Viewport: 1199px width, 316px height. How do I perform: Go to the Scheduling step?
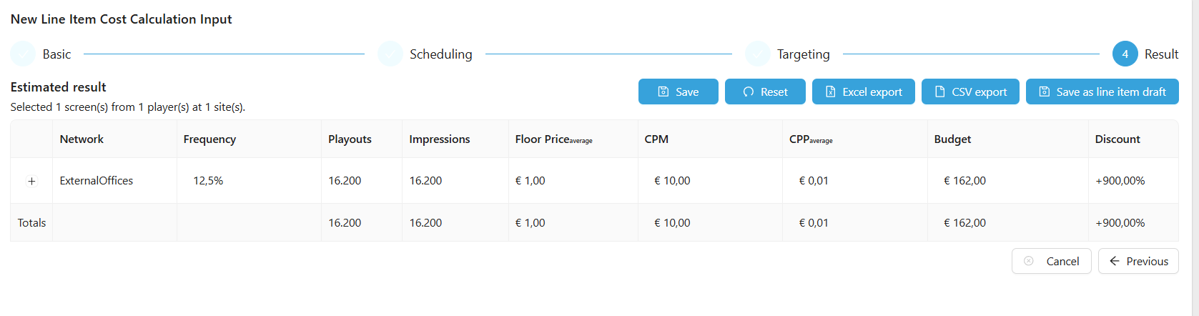point(440,54)
